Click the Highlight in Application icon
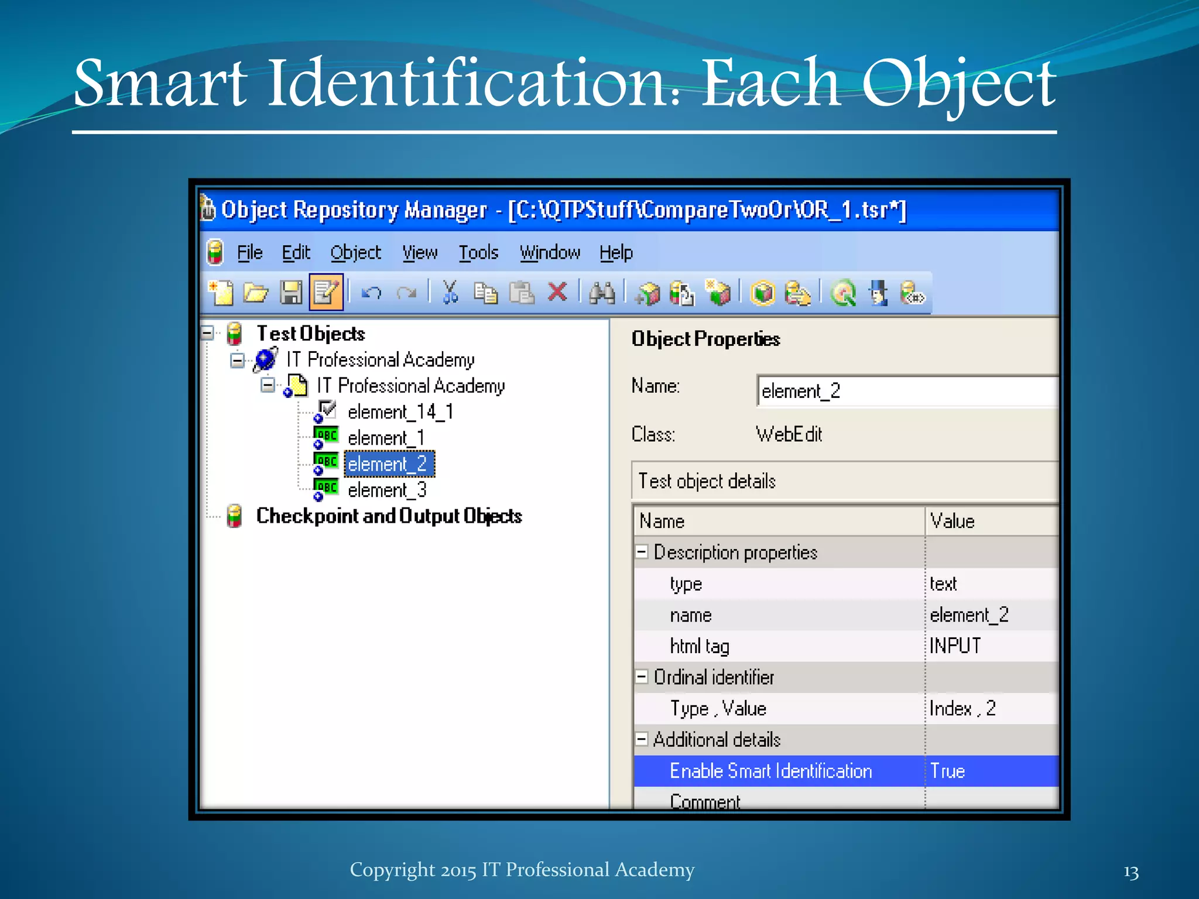 (763, 293)
